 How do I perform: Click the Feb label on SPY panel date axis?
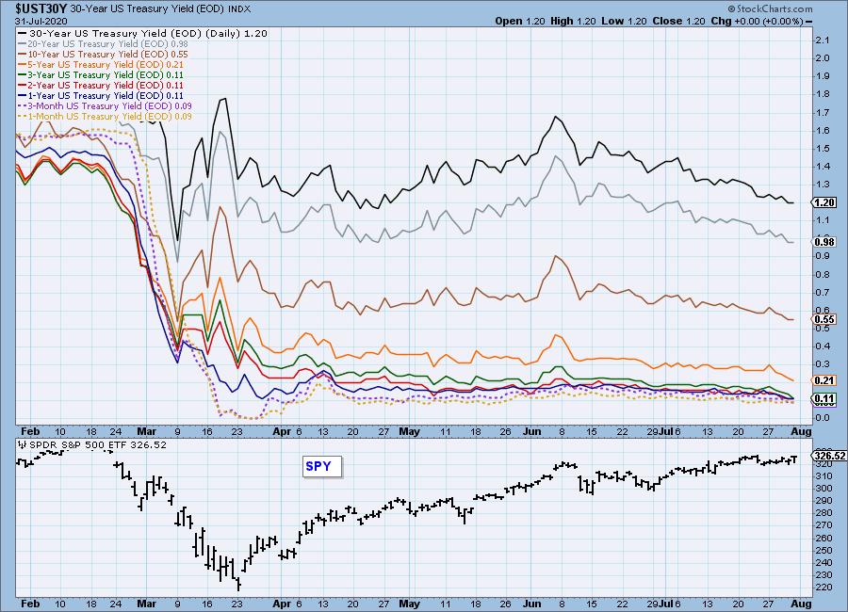[30, 604]
